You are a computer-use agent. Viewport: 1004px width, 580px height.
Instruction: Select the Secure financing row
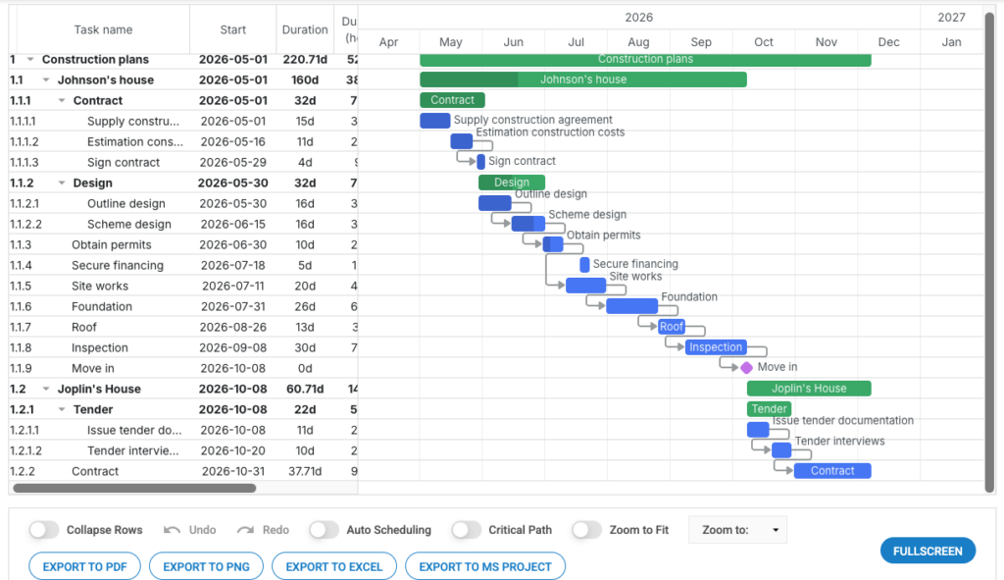pos(183,265)
